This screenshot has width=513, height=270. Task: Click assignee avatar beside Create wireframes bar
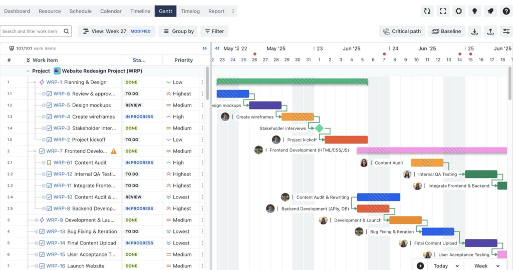click(x=225, y=116)
